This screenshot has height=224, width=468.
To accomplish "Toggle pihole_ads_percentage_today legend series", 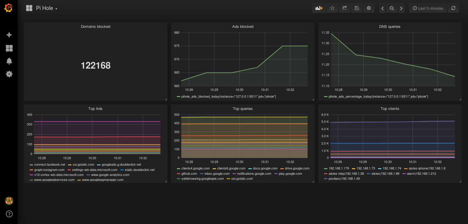I will [378, 96].
